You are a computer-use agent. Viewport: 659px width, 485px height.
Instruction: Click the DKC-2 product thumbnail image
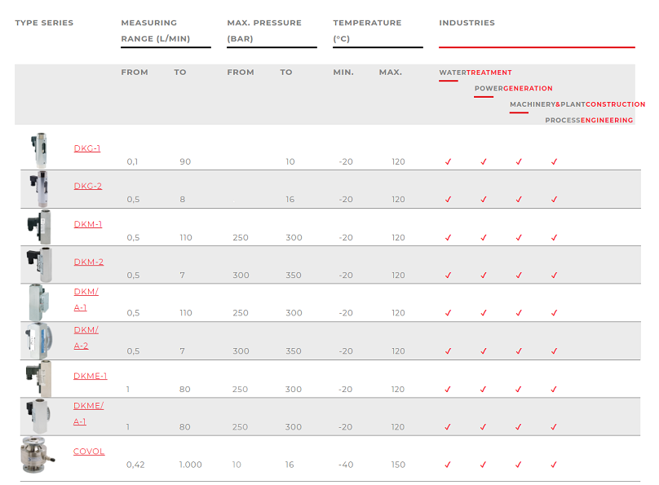(x=38, y=189)
